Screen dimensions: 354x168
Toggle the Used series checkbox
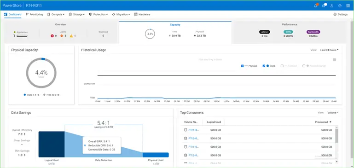pos(264,66)
